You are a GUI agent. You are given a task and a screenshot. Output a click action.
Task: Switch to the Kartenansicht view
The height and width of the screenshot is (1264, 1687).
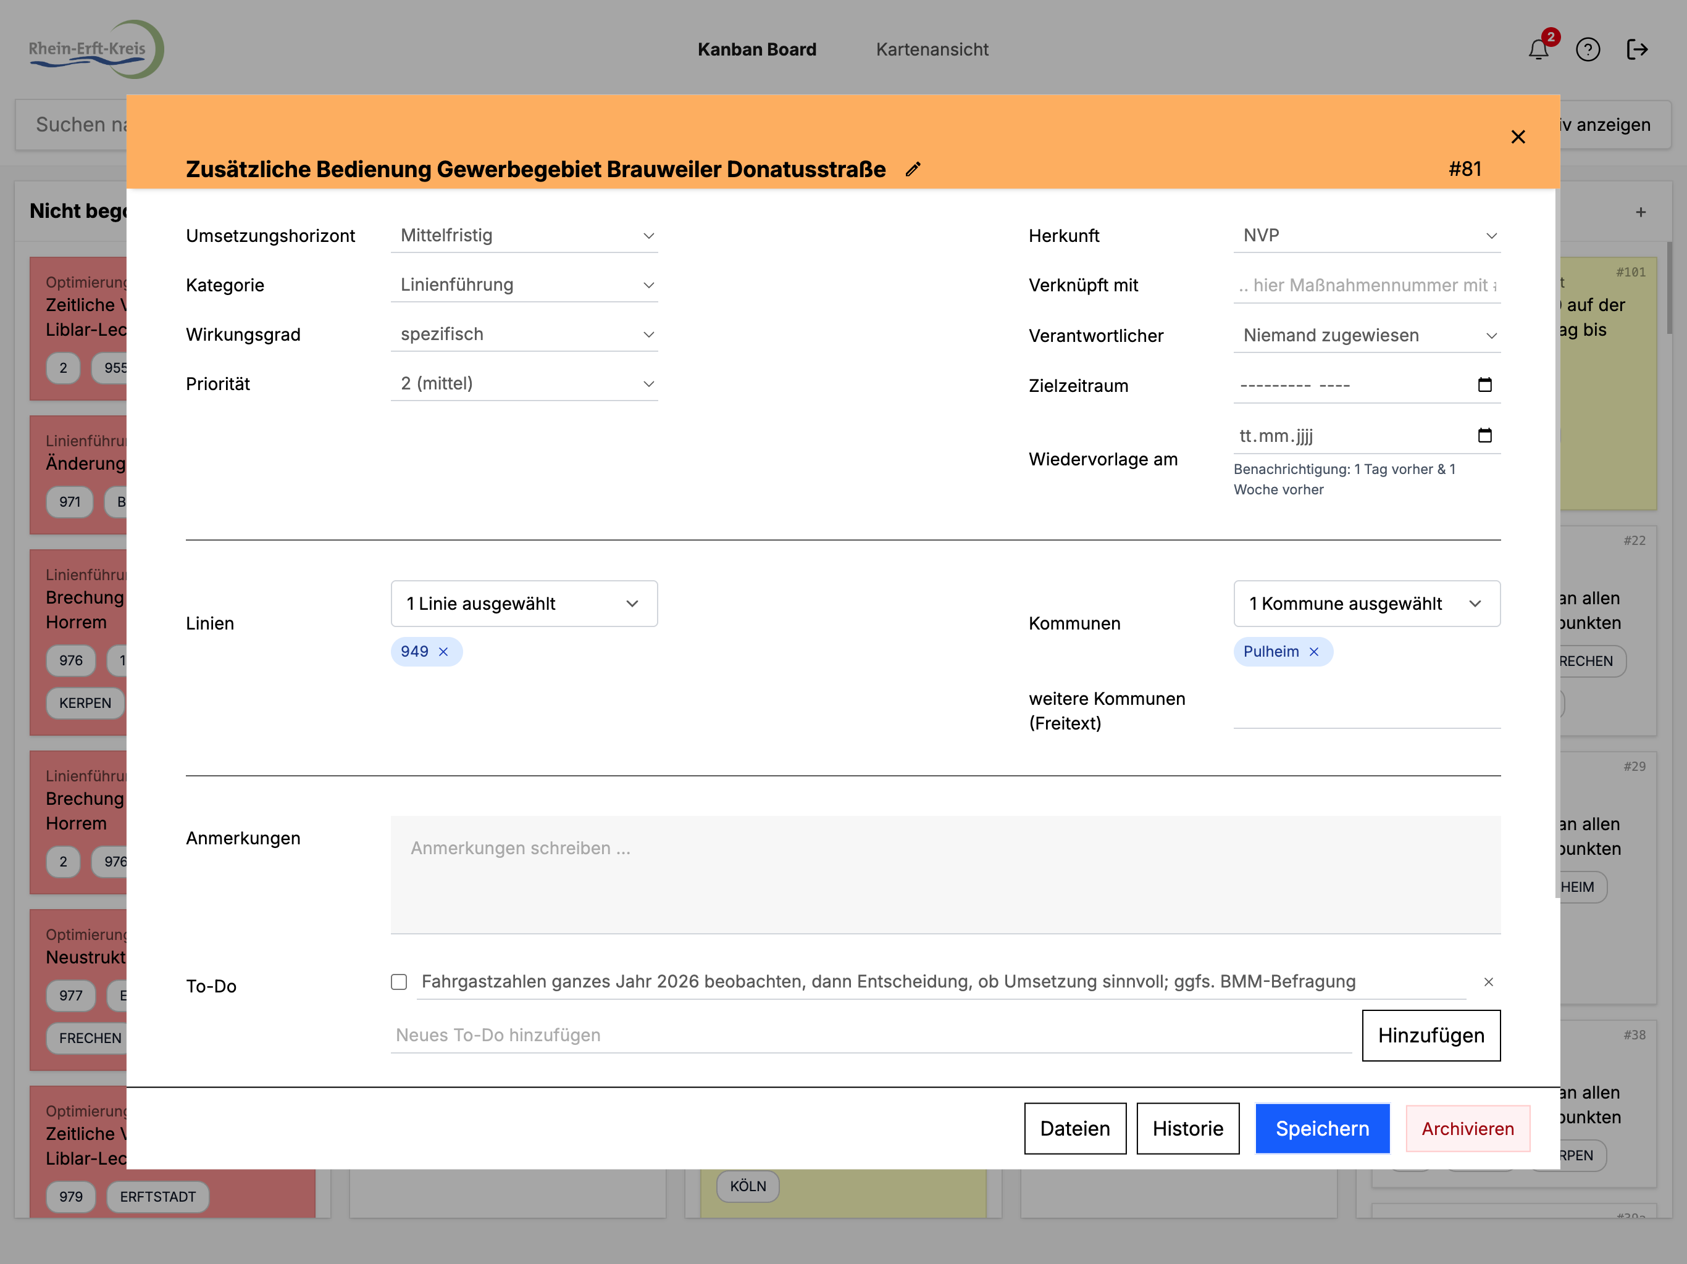931,49
